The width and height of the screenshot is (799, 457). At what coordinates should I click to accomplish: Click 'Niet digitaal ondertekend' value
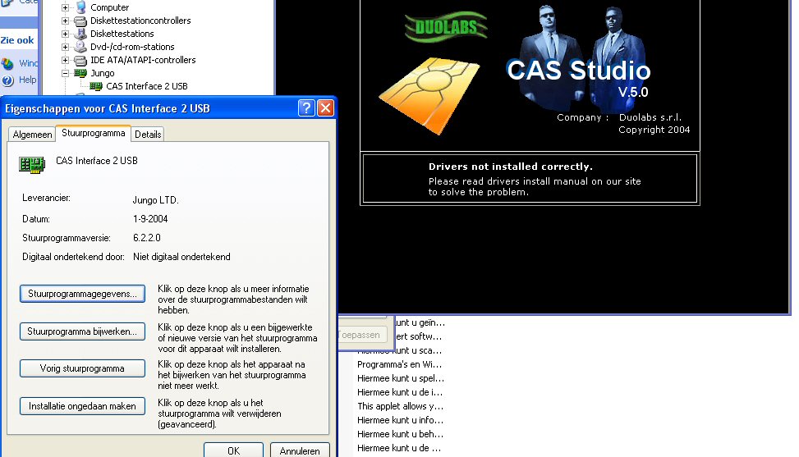tap(182, 257)
